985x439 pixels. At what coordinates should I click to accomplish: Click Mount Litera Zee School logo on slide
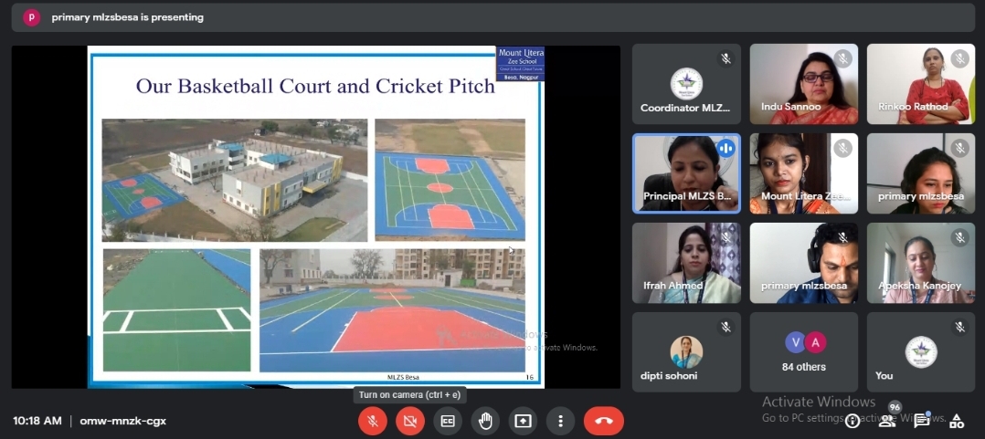coord(520,63)
